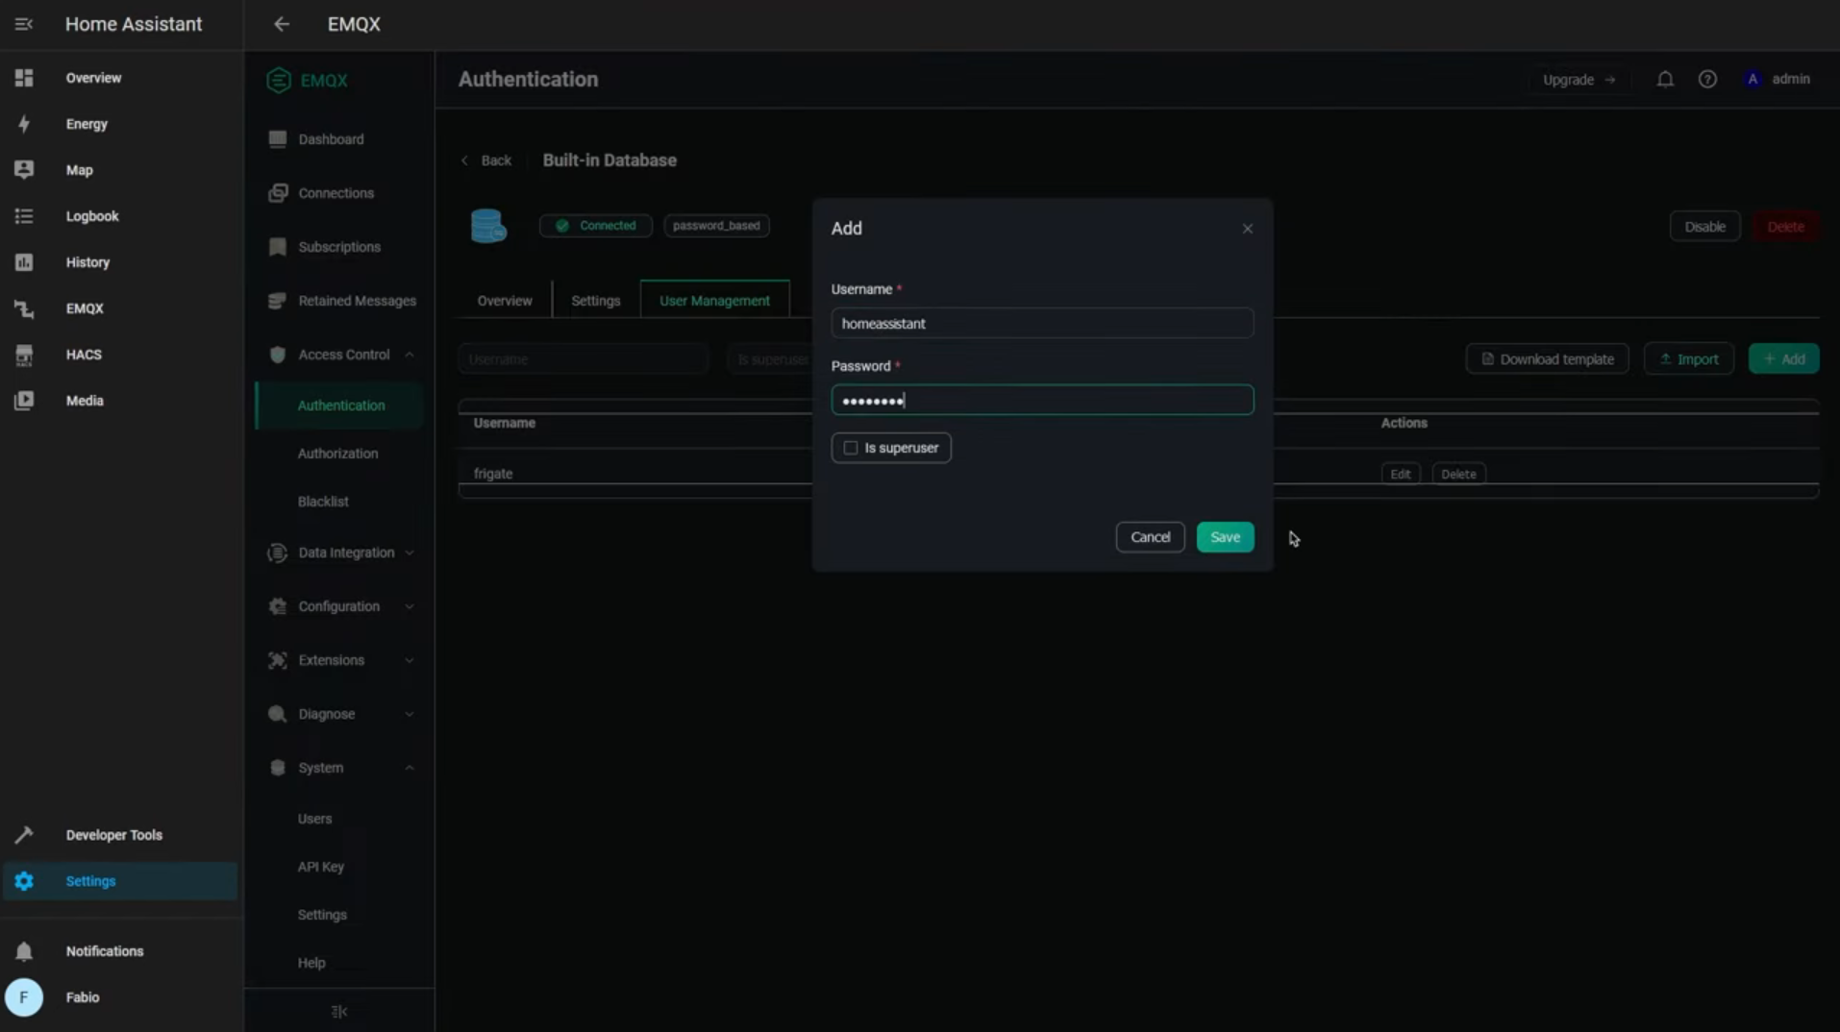Click the Retained Messages icon

(278, 301)
